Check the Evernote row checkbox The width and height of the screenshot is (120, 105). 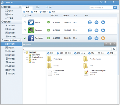(x=25, y=30)
